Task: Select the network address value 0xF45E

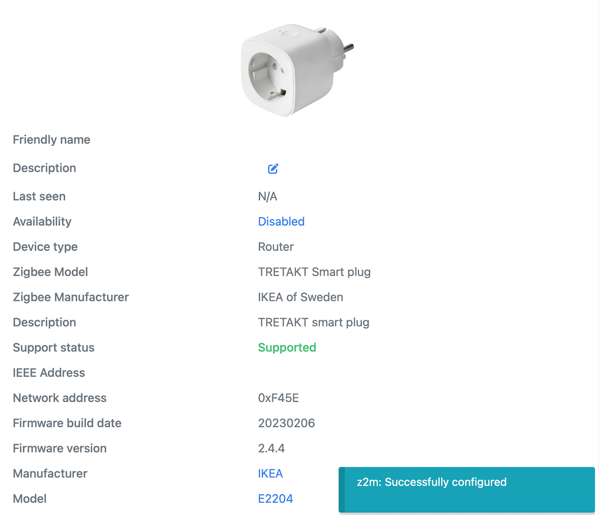Action: click(278, 398)
